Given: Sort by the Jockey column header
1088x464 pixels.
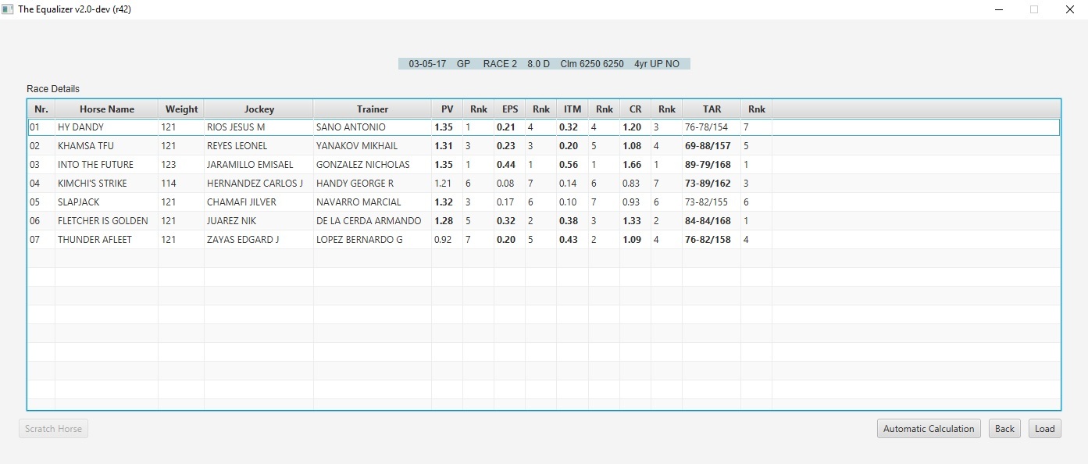Looking at the screenshot, I should (259, 109).
